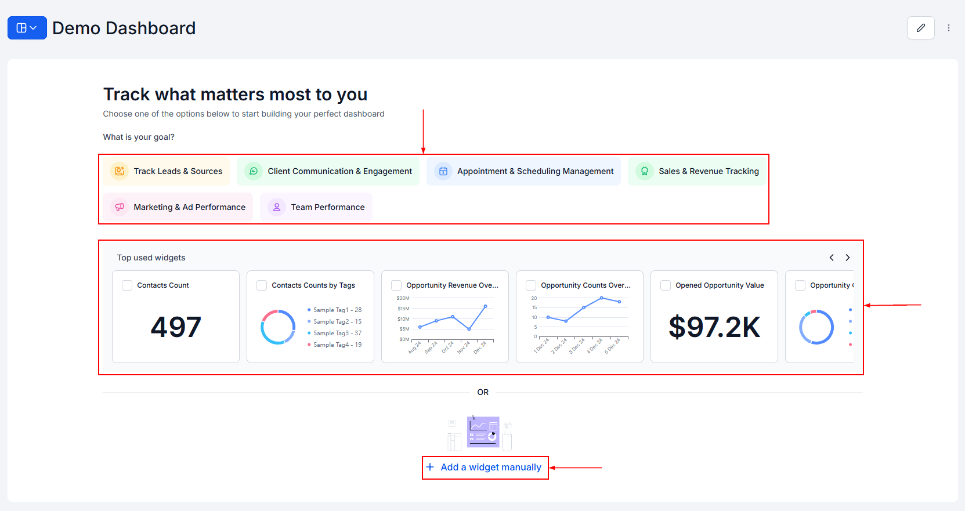
Task: Click the Sample Tag2 - 15 legend entry
Action: pyautogui.click(x=335, y=321)
